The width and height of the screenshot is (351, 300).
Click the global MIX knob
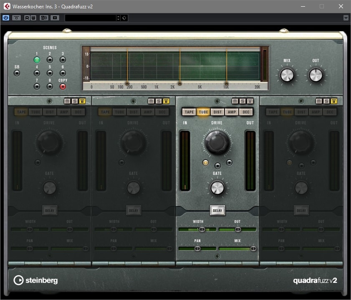point(287,75)
